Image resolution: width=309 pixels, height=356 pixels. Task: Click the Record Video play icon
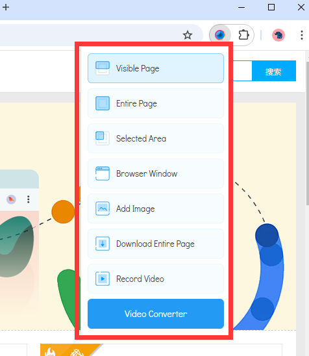pyautogui.click(x=103, y=279)
